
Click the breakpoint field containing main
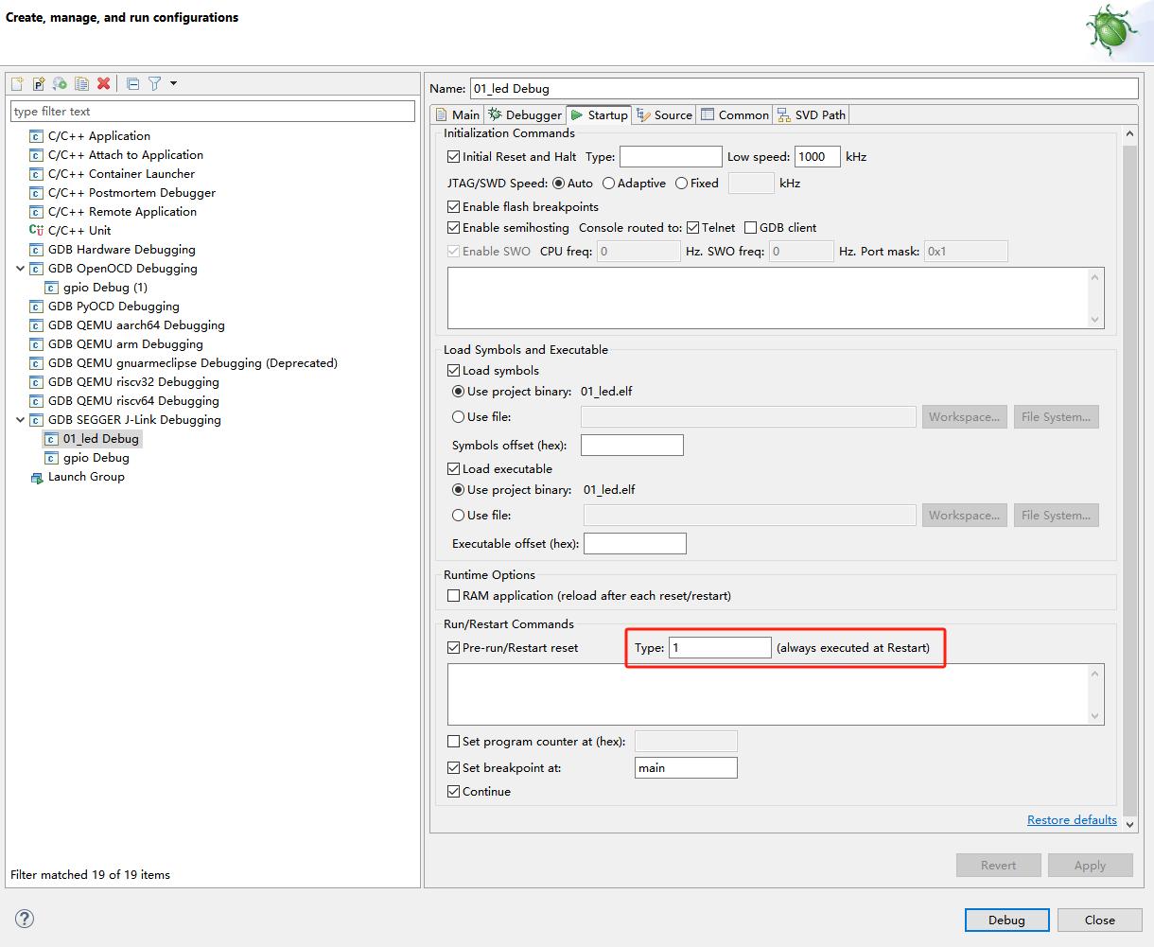tap(686, 768)
